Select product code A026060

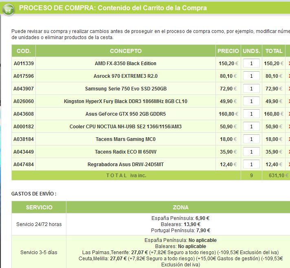click(x=24, y=101)
